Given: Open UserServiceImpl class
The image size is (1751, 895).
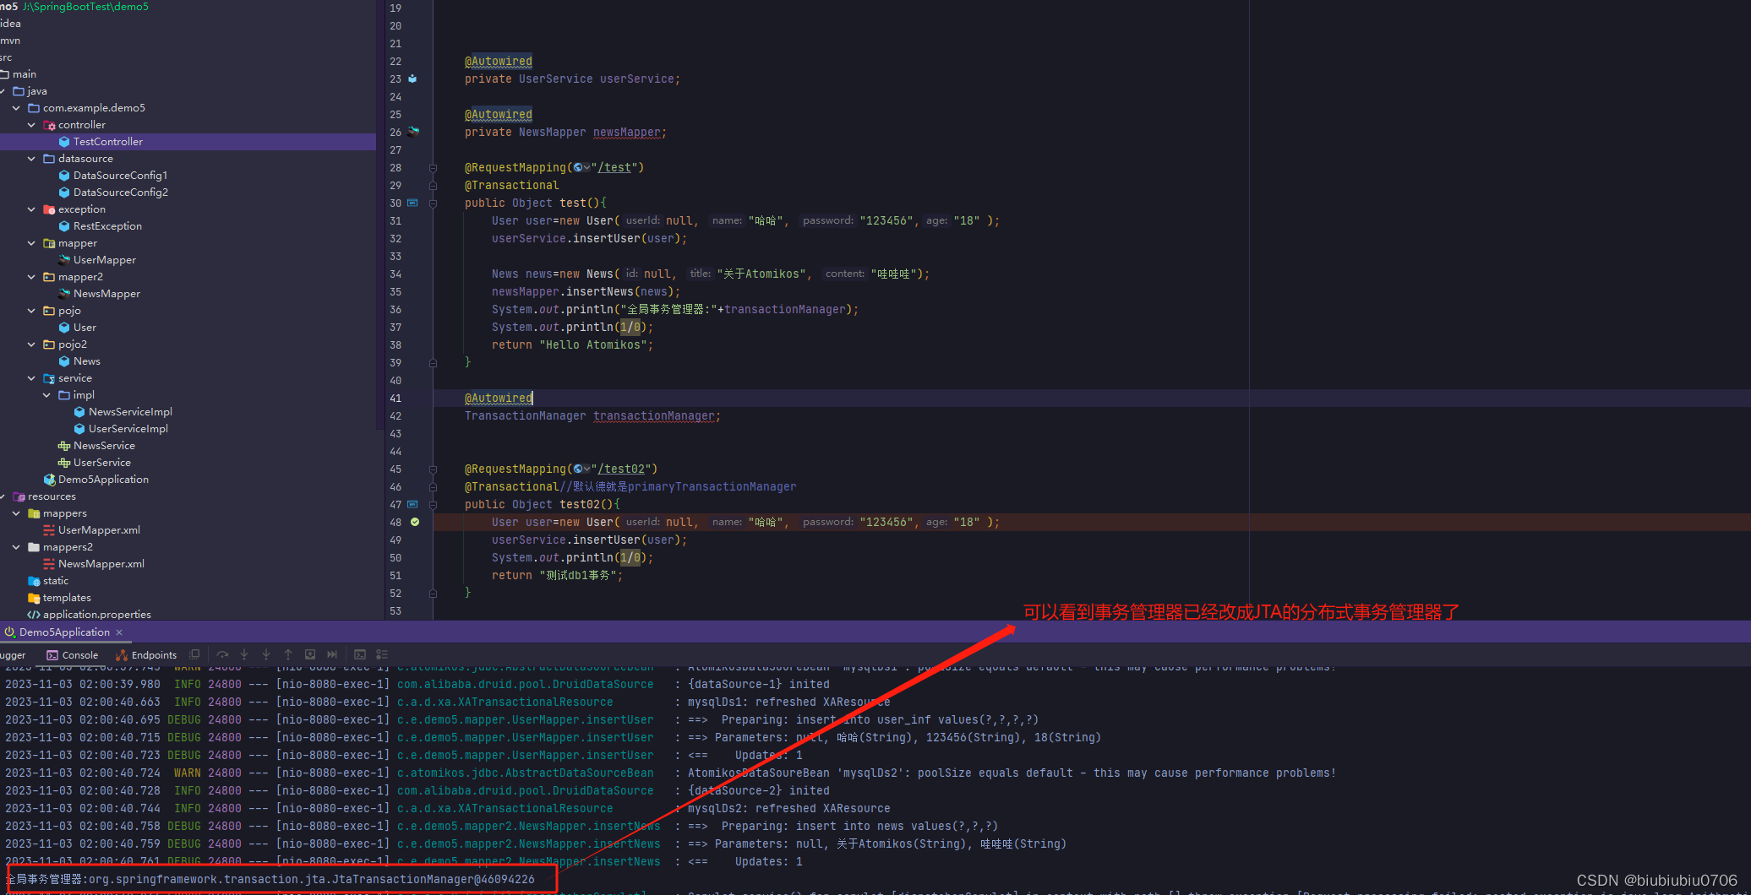Looking at the screenshot, I should click(x=128, y=429).
